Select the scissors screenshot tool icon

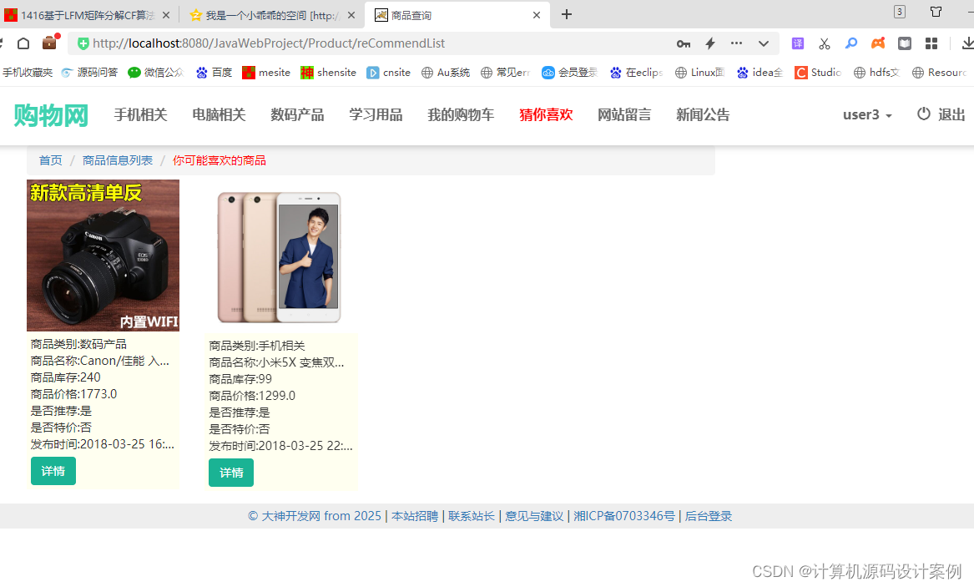[825, 43]
